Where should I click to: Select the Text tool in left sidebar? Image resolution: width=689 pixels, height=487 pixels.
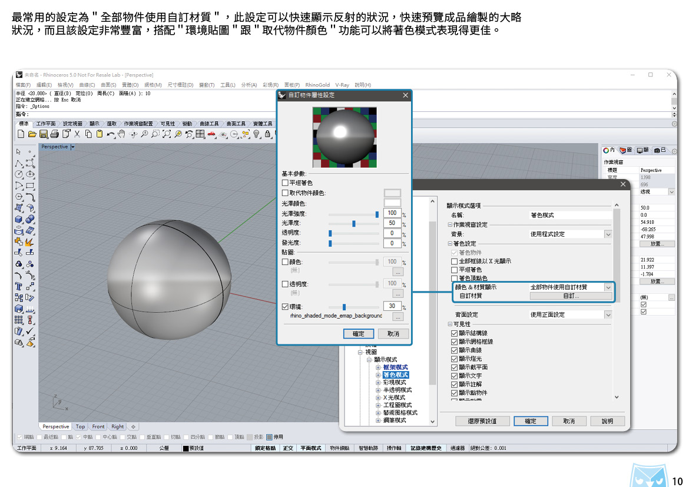[18, 287]
